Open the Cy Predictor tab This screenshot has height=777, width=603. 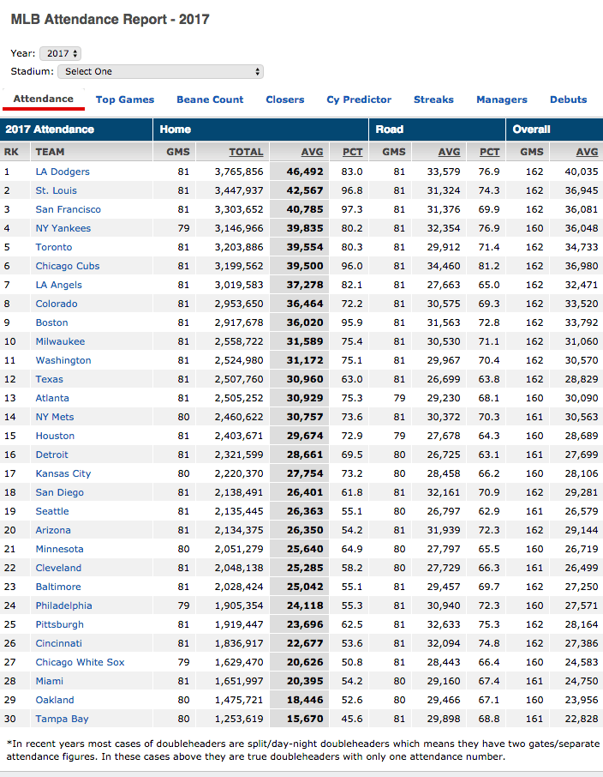pyautogui.click(x=359, y=99)
